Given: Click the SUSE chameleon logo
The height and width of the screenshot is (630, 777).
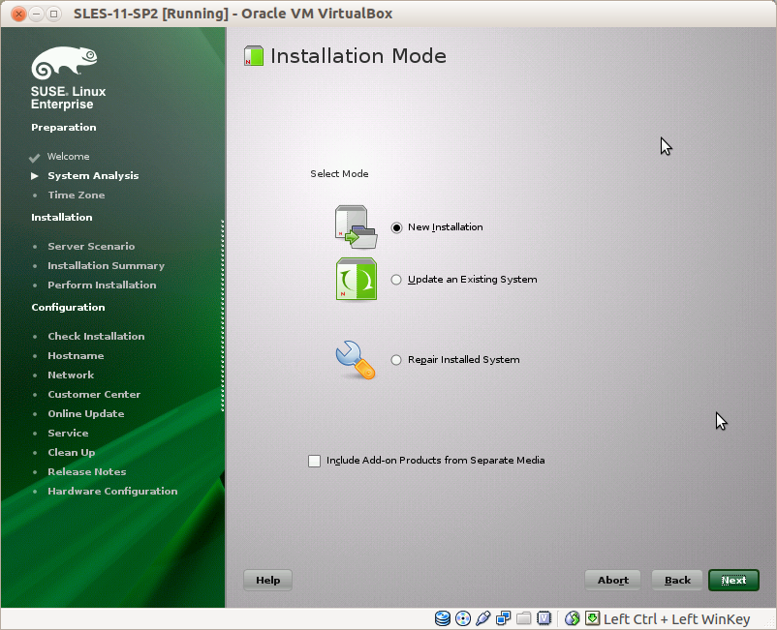Looking at the screenshot, I should pos(64,63).
